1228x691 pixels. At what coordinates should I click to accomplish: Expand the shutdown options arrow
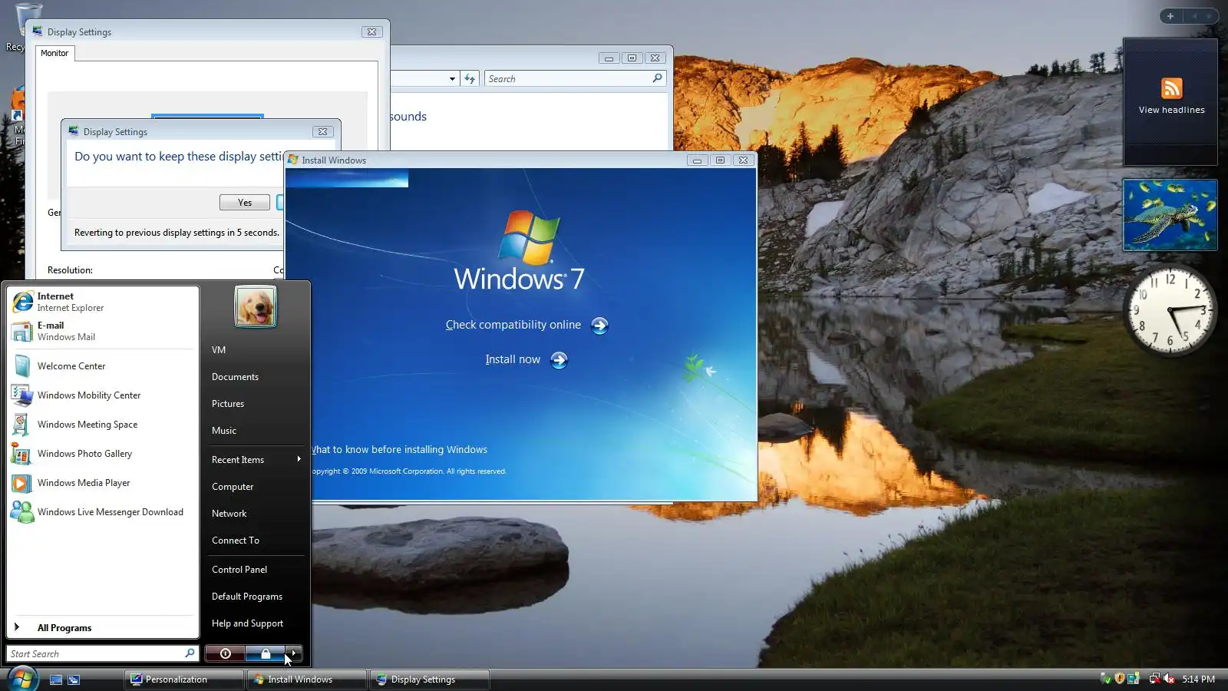[294, 653]
